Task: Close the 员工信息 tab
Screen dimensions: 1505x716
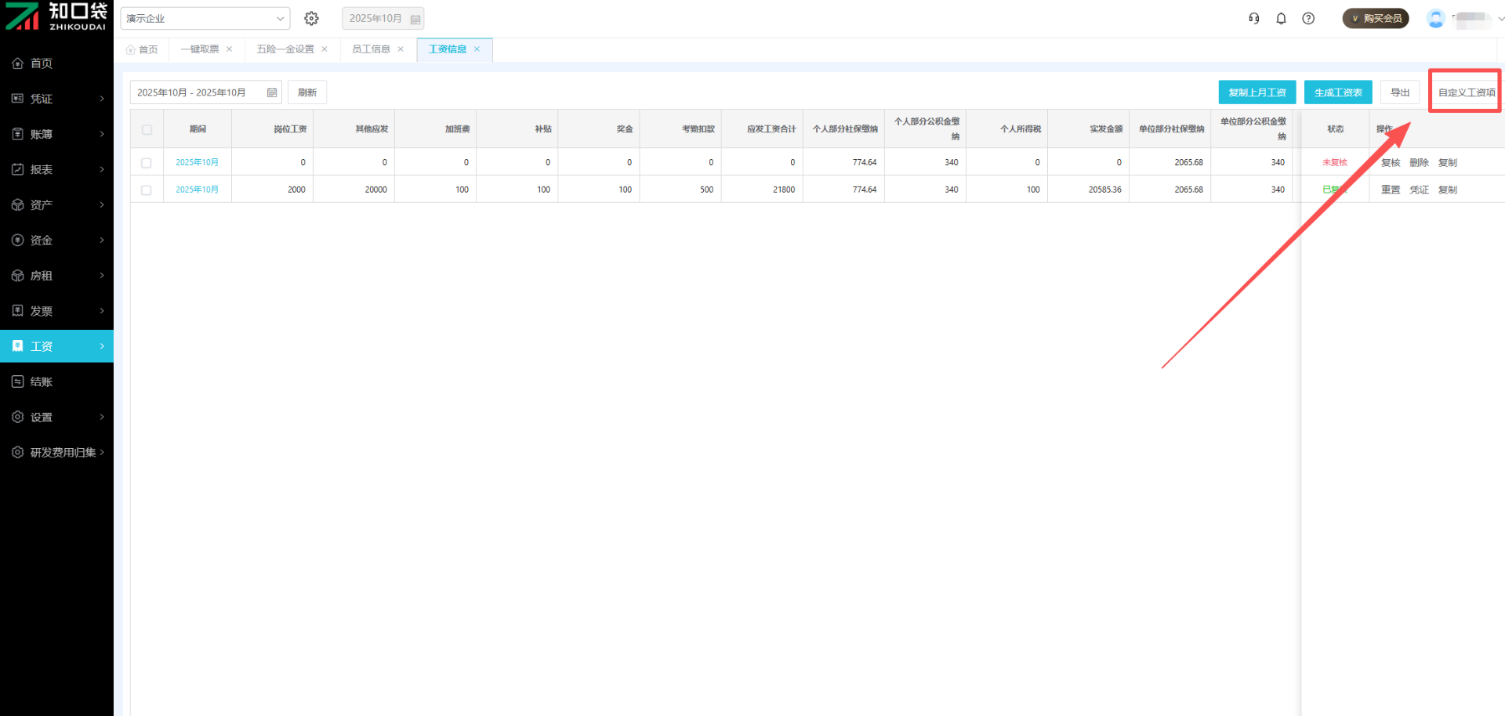Action: (401, 49)
